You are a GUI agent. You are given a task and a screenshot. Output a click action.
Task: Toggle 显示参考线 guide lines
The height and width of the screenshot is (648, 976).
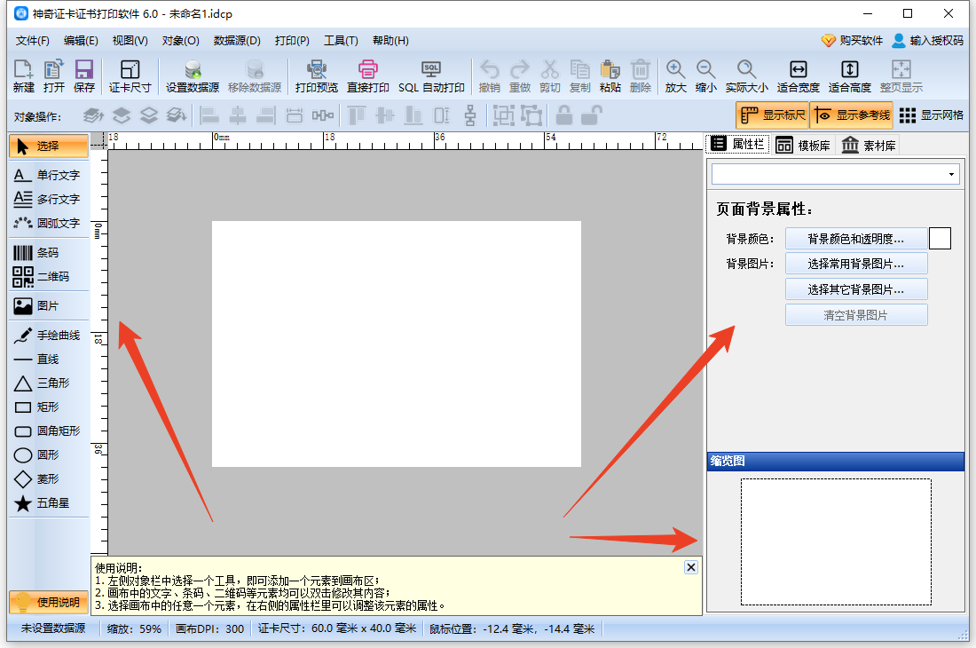coord(851,115)
